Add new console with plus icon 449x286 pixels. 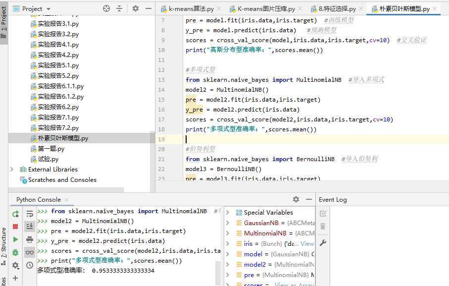coord(15,278)
